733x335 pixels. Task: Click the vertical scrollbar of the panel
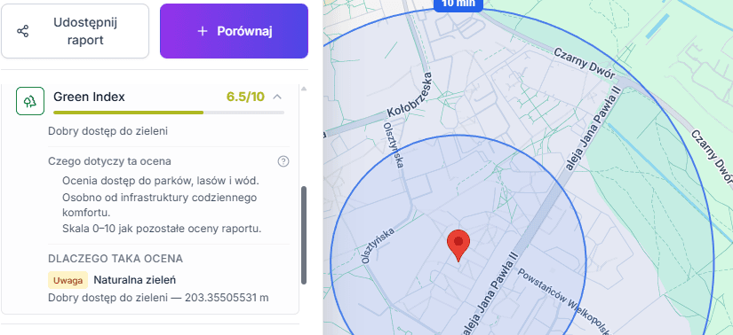pyautogui.click(x=304, y=235)
